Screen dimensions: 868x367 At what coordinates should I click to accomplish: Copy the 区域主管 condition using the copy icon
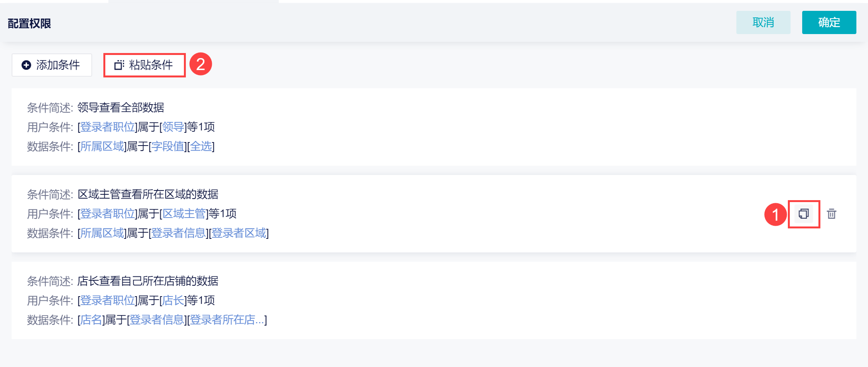[x=804, y=214]
